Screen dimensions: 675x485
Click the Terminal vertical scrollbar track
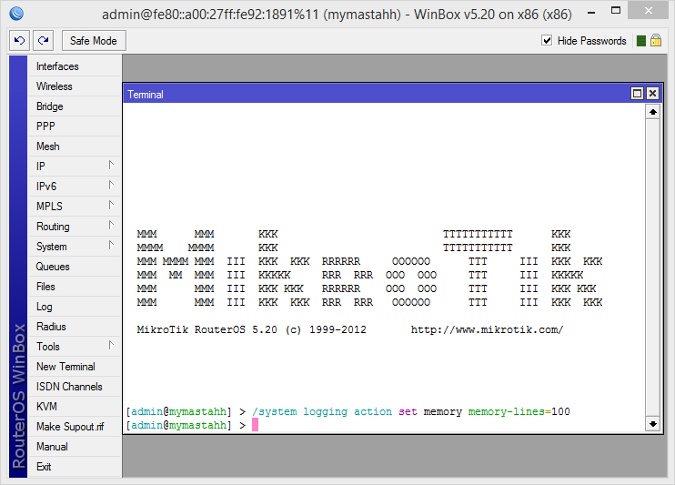click(653, 268)
